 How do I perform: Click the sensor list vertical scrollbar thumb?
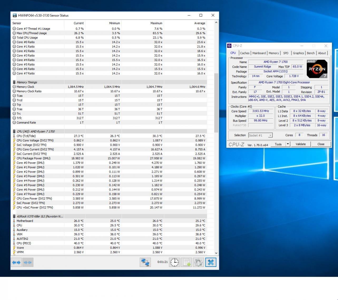pyautogui.click(x=216, y=103)
